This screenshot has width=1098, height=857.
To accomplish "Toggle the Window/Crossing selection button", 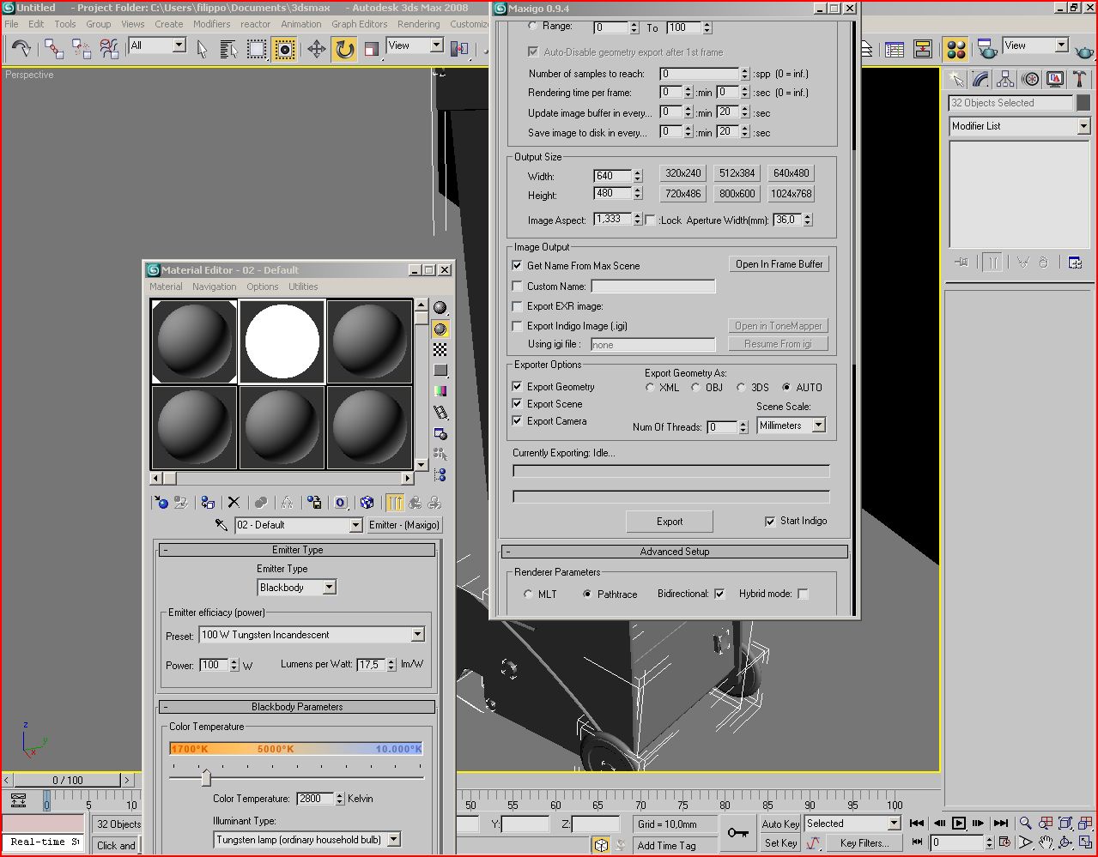I will tap(284, 49).
